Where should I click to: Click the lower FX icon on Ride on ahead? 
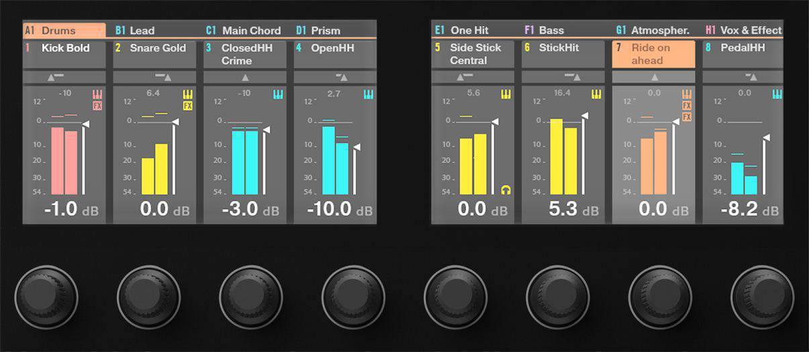click(687, 117)
